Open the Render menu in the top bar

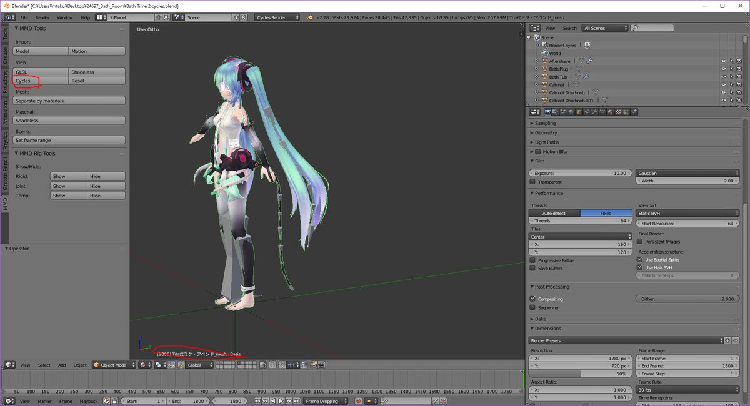42,17
